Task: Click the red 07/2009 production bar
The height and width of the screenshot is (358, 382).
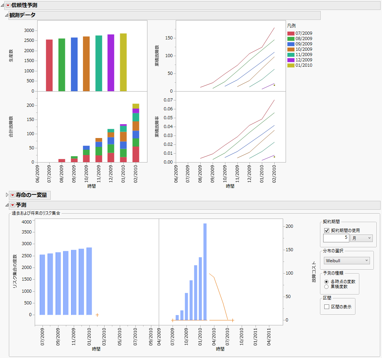Action: coord(49,65)
